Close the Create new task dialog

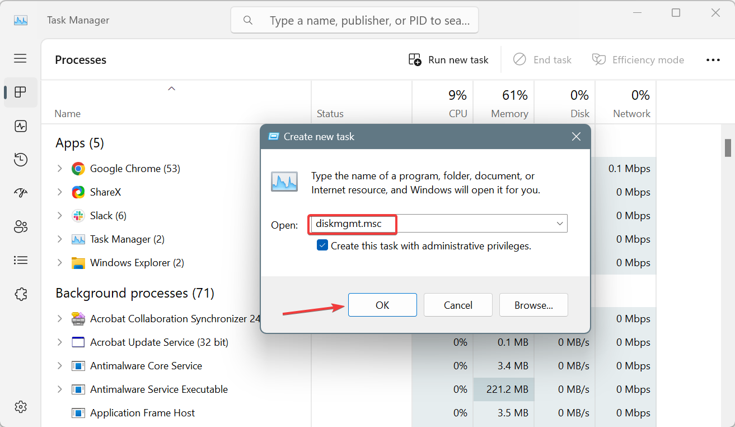(x=576, y=136)
